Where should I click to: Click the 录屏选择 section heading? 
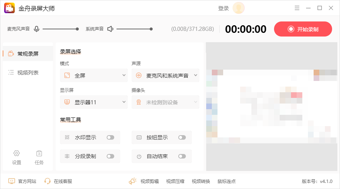[x=70, y=52]
